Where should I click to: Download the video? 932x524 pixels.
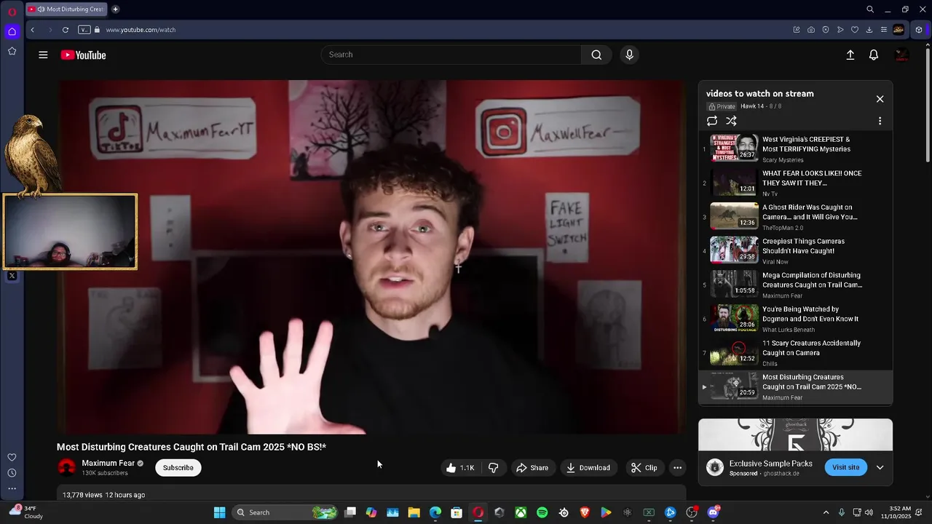pos(588,468)
